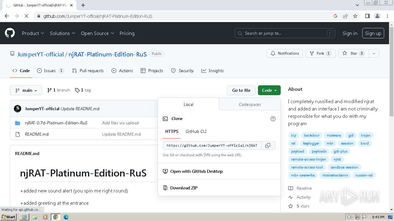394x221 pixels.
Task: Toggle the browser side panel icon
Action: [367, 16]
